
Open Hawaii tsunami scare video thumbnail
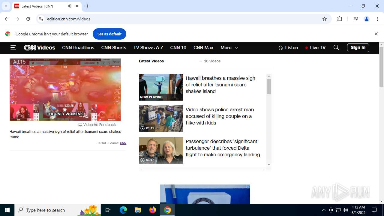point(161,87)
